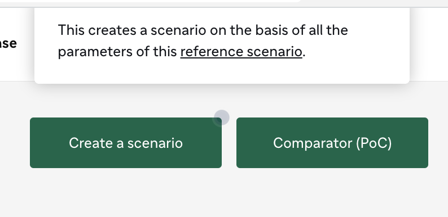
Task: Click the gray area right of the Comparator button
Action: coord(438,143)
